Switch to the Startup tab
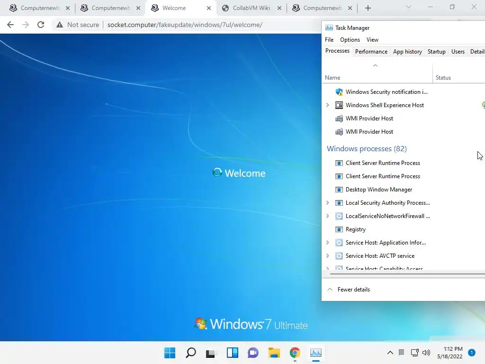The image size is (485, 364). 436,52
